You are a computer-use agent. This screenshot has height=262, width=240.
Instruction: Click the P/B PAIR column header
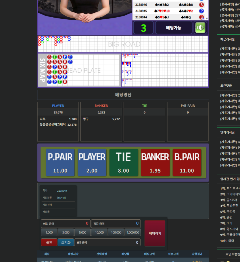point(188,105)
